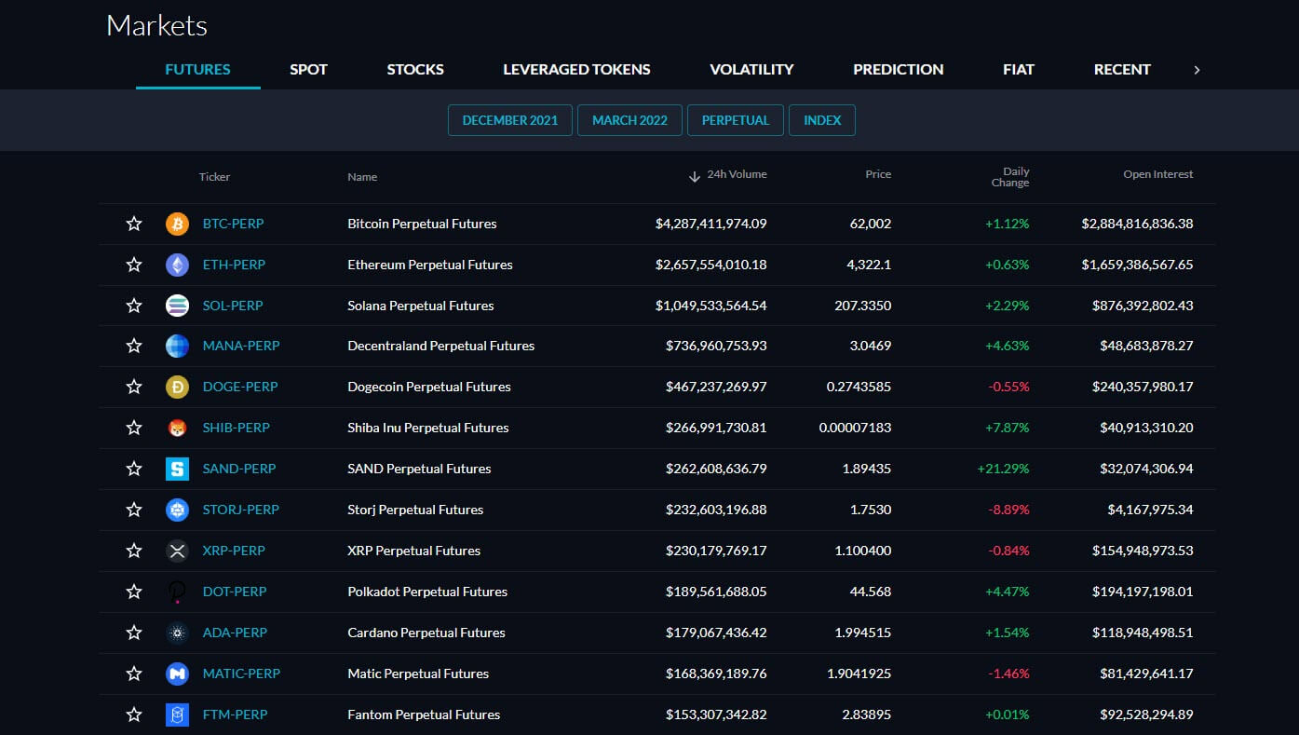Viewport: 1299px width, 735px height.
Task: Click the Fantom coin icon
Action: 177,715
